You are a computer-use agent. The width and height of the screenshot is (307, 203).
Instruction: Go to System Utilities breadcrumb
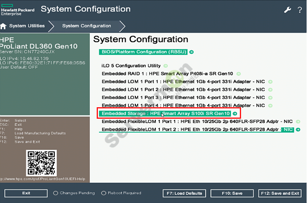click(x=27, y=26)
